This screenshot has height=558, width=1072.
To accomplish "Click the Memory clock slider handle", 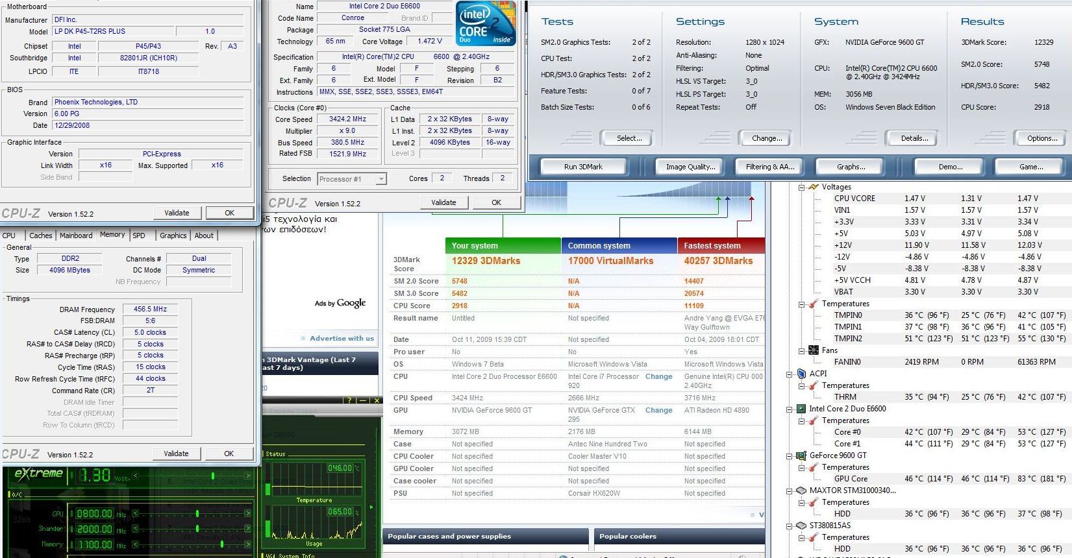I will (222, 544).
